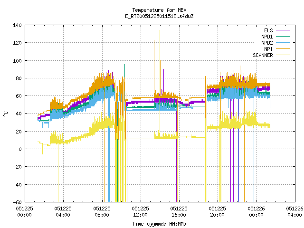Click the y-axis value 20
The width and height of the screenshot is (304, 228).
(x=19, y=132)
